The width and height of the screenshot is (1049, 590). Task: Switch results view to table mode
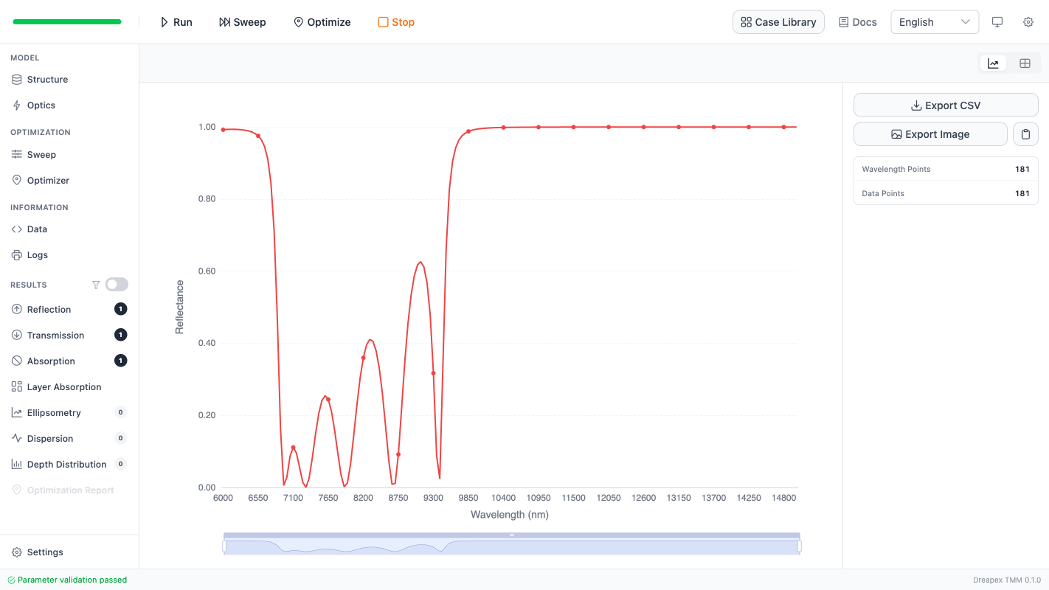1025,63
